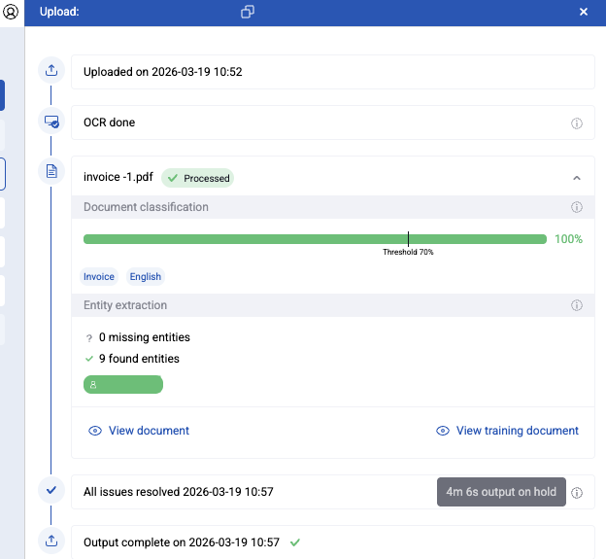This screenshot has width=606, height=559.
Task: Click the green check after Output complete
Action: tap(295, 542)
